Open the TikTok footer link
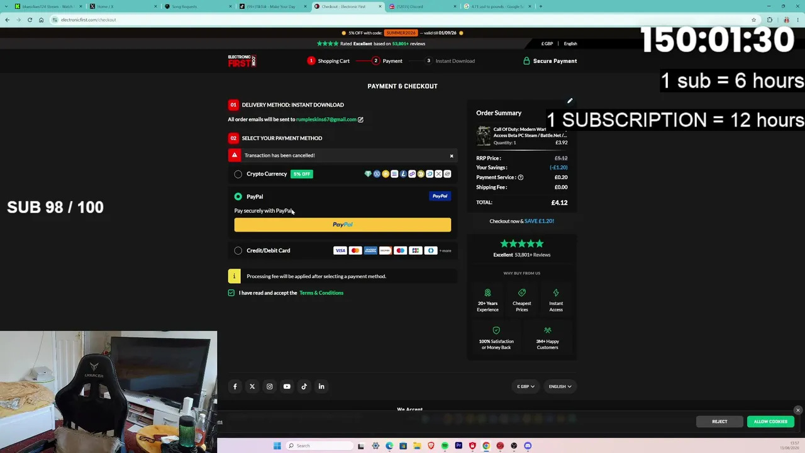The width and height of the screenshot is (805, 453). click(304, 386)
